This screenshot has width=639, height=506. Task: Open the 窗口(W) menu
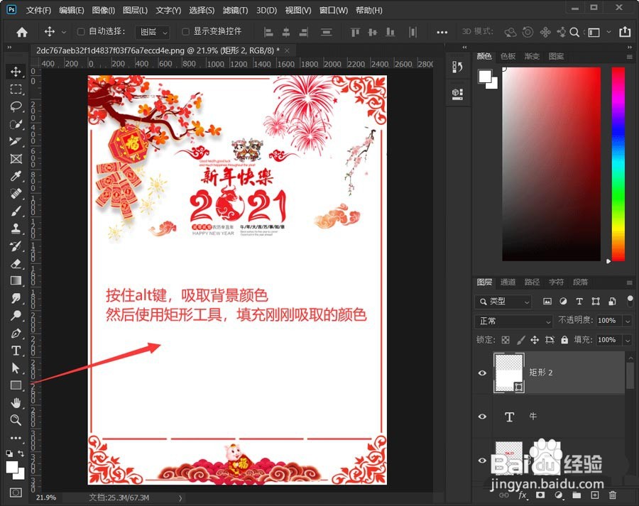[x=334, y=10]
